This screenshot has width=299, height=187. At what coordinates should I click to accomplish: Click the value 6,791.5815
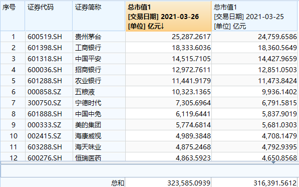(279, 103)
